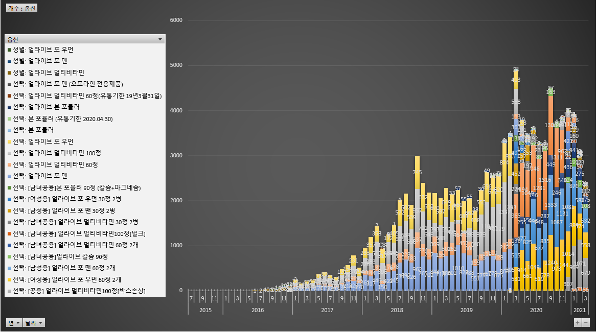Viewport: 597px width, 332px height.
Task: Click the 6000 value axis label
Action: point(176,20)
